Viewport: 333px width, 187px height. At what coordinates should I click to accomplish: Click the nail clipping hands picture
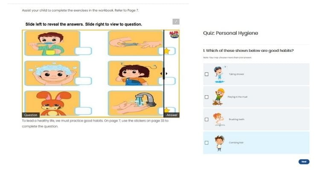pos(136,43)
